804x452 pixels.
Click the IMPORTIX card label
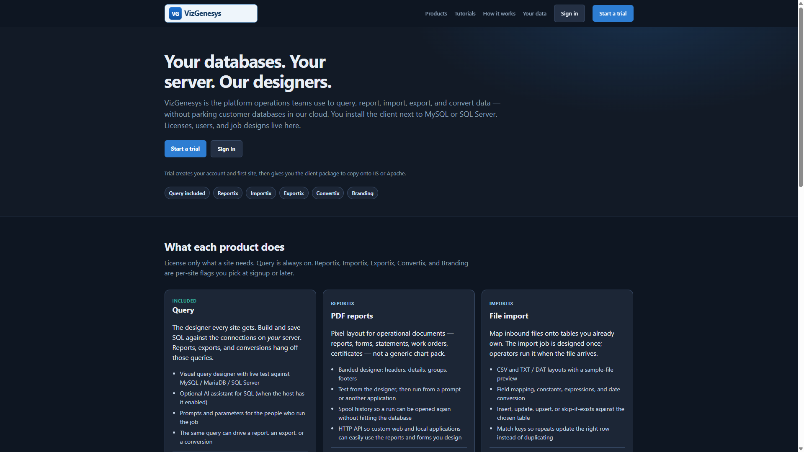(x=501, y=303)
